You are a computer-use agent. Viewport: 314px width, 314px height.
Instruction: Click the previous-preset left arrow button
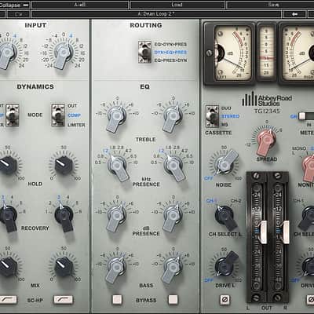294,14
